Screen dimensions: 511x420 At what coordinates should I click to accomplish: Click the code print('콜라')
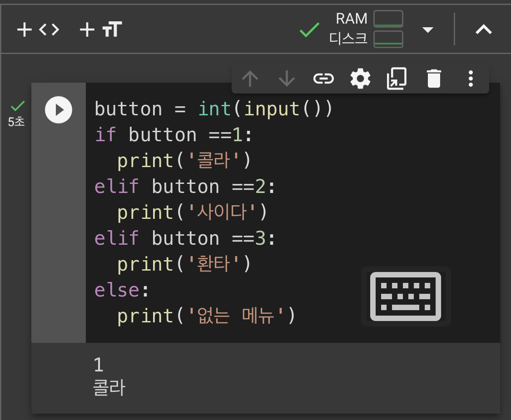point(184,161)
